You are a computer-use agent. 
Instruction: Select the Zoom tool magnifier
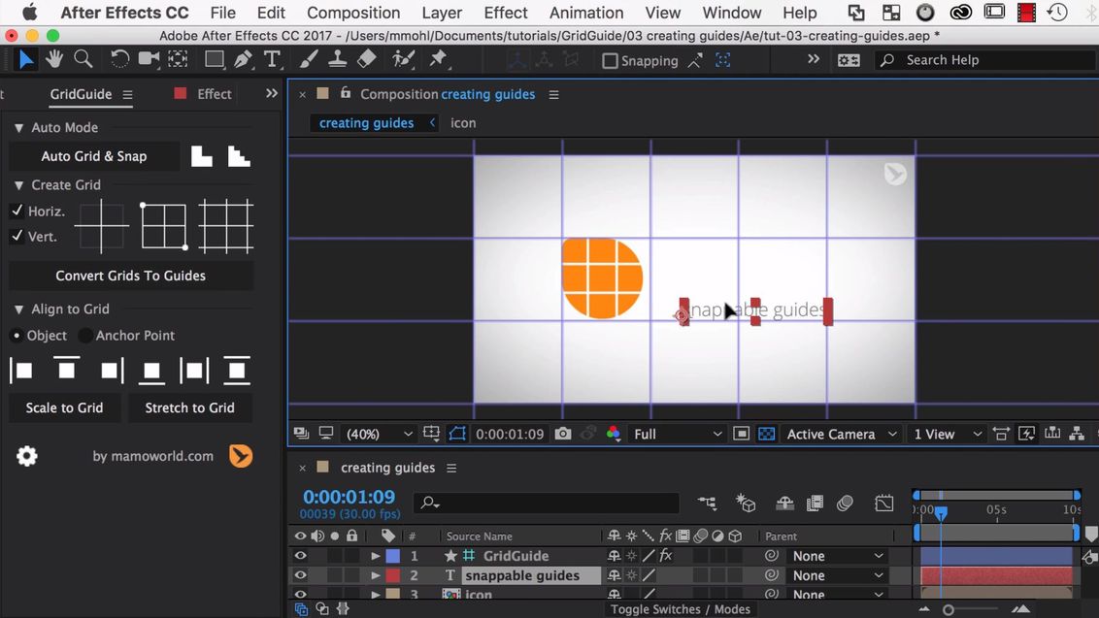83,59
